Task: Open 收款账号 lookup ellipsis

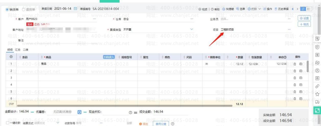Action: [x=101, y=123]
